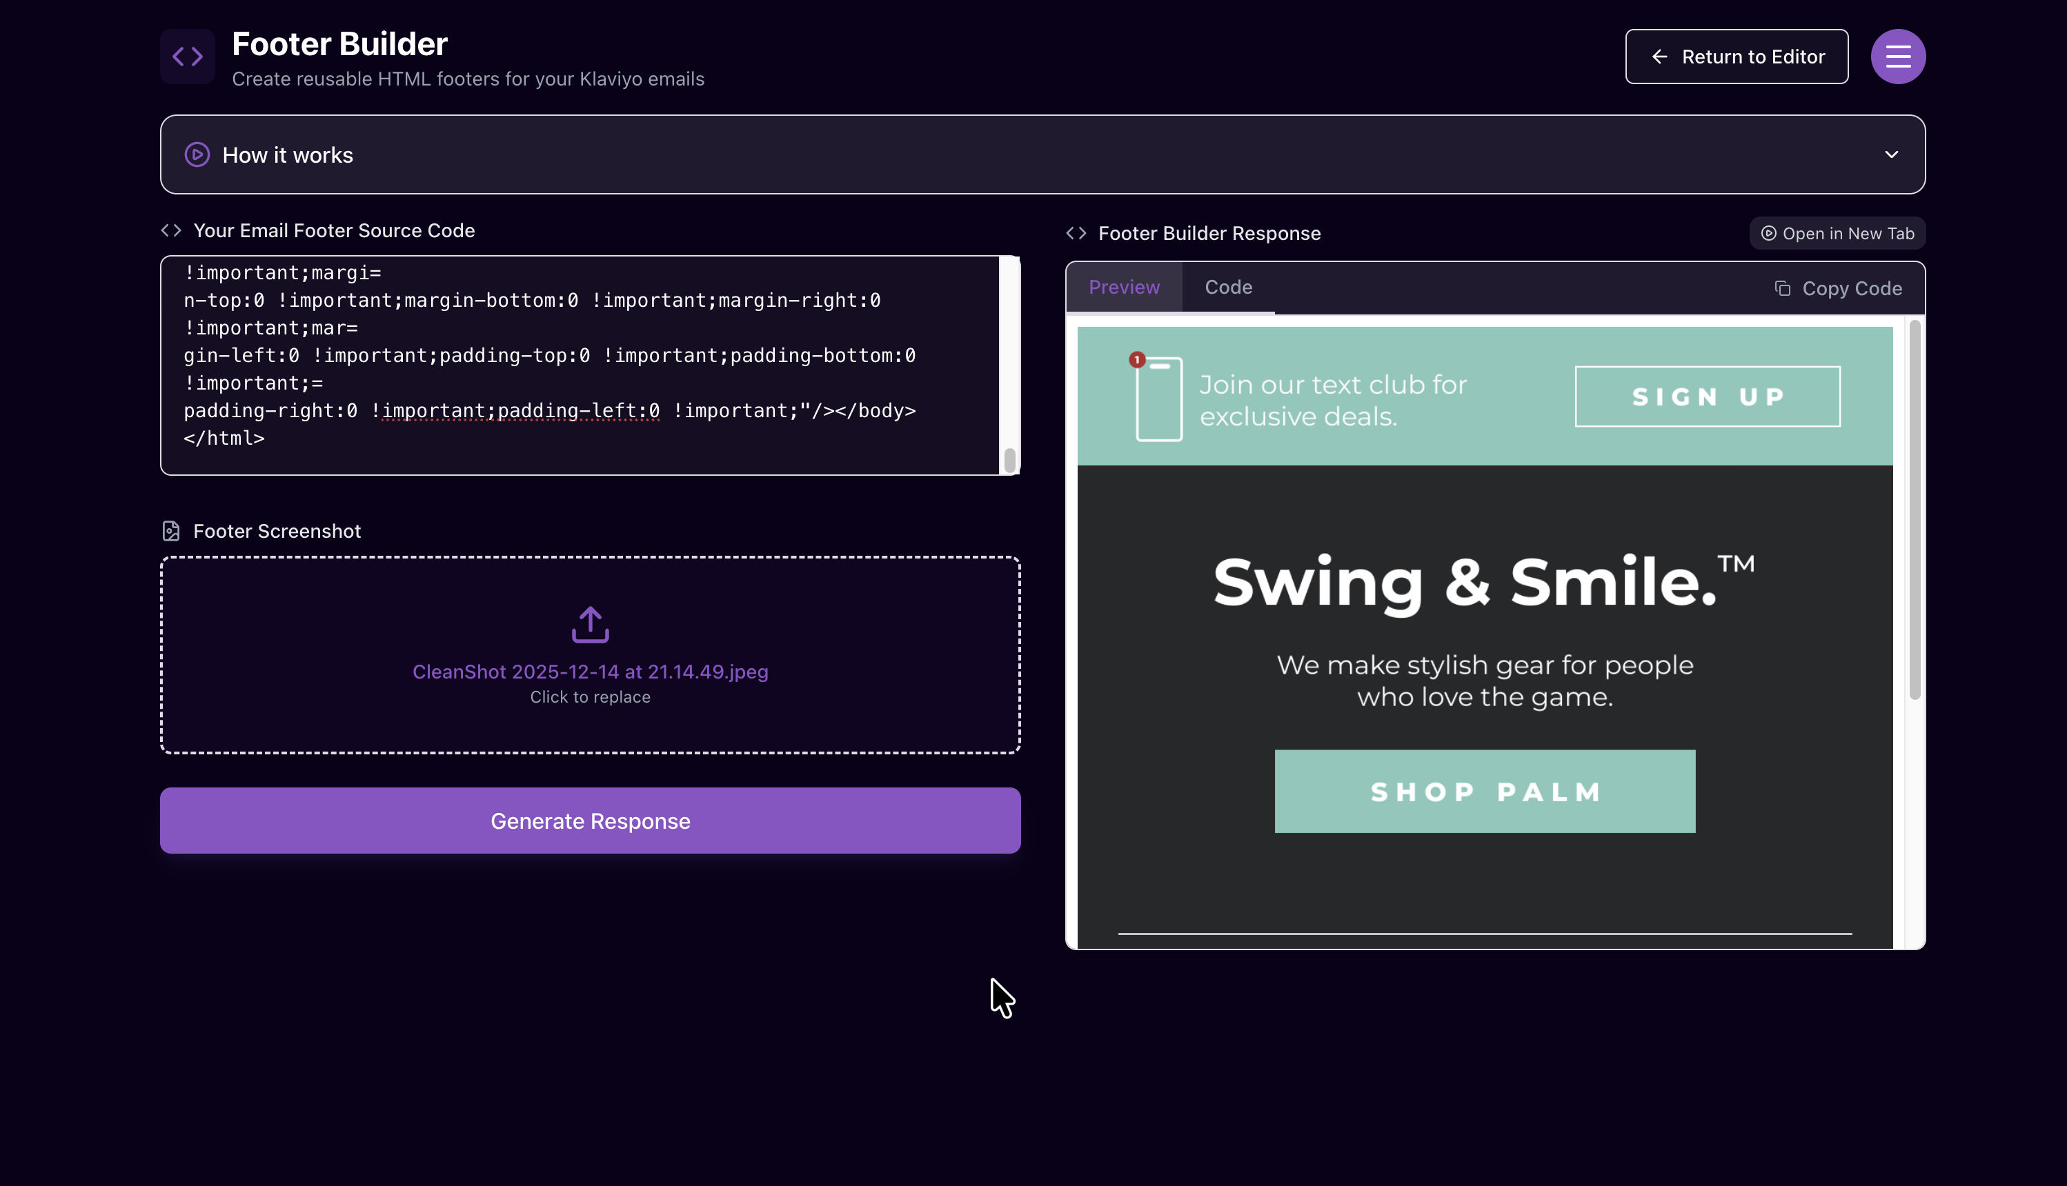Click the CleanShot jpeg file to replace
This screenshot has width=2067, height=1186.
[x=590, y=672]
